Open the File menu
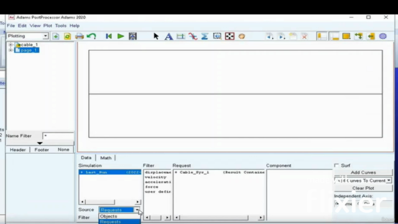Viewport: 398px width, 224px height. (11, 26)
